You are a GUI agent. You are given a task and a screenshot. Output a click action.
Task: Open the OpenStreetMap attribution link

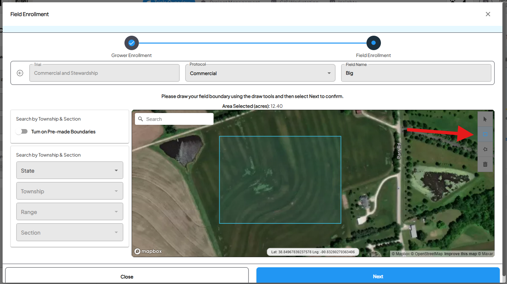(x=427, y=254)
